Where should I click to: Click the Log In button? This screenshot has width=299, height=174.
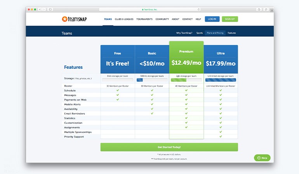pos(212,19)
